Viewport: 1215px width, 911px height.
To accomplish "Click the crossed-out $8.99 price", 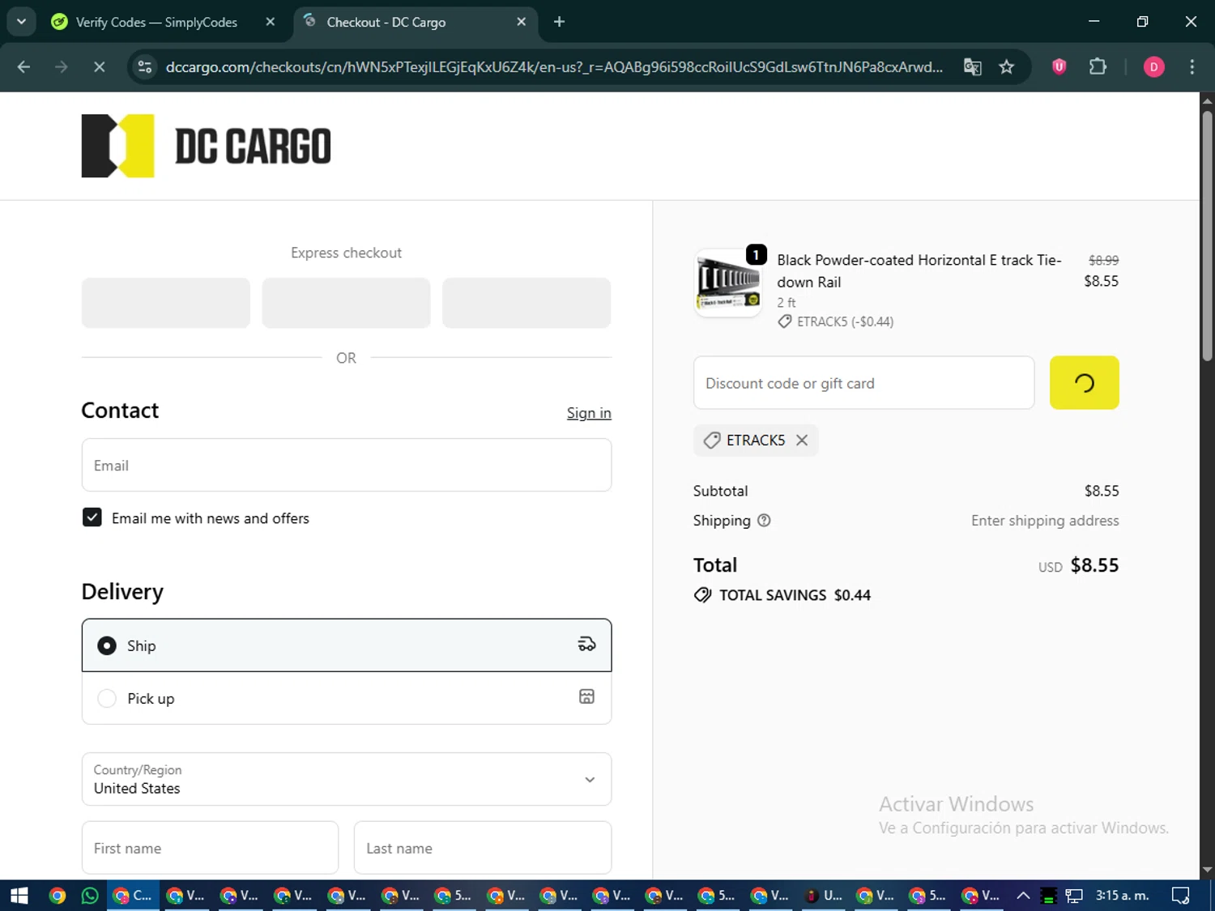I will tap(1103, 260).
